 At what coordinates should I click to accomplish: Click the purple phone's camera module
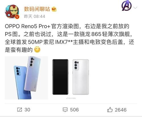point(32,62)
